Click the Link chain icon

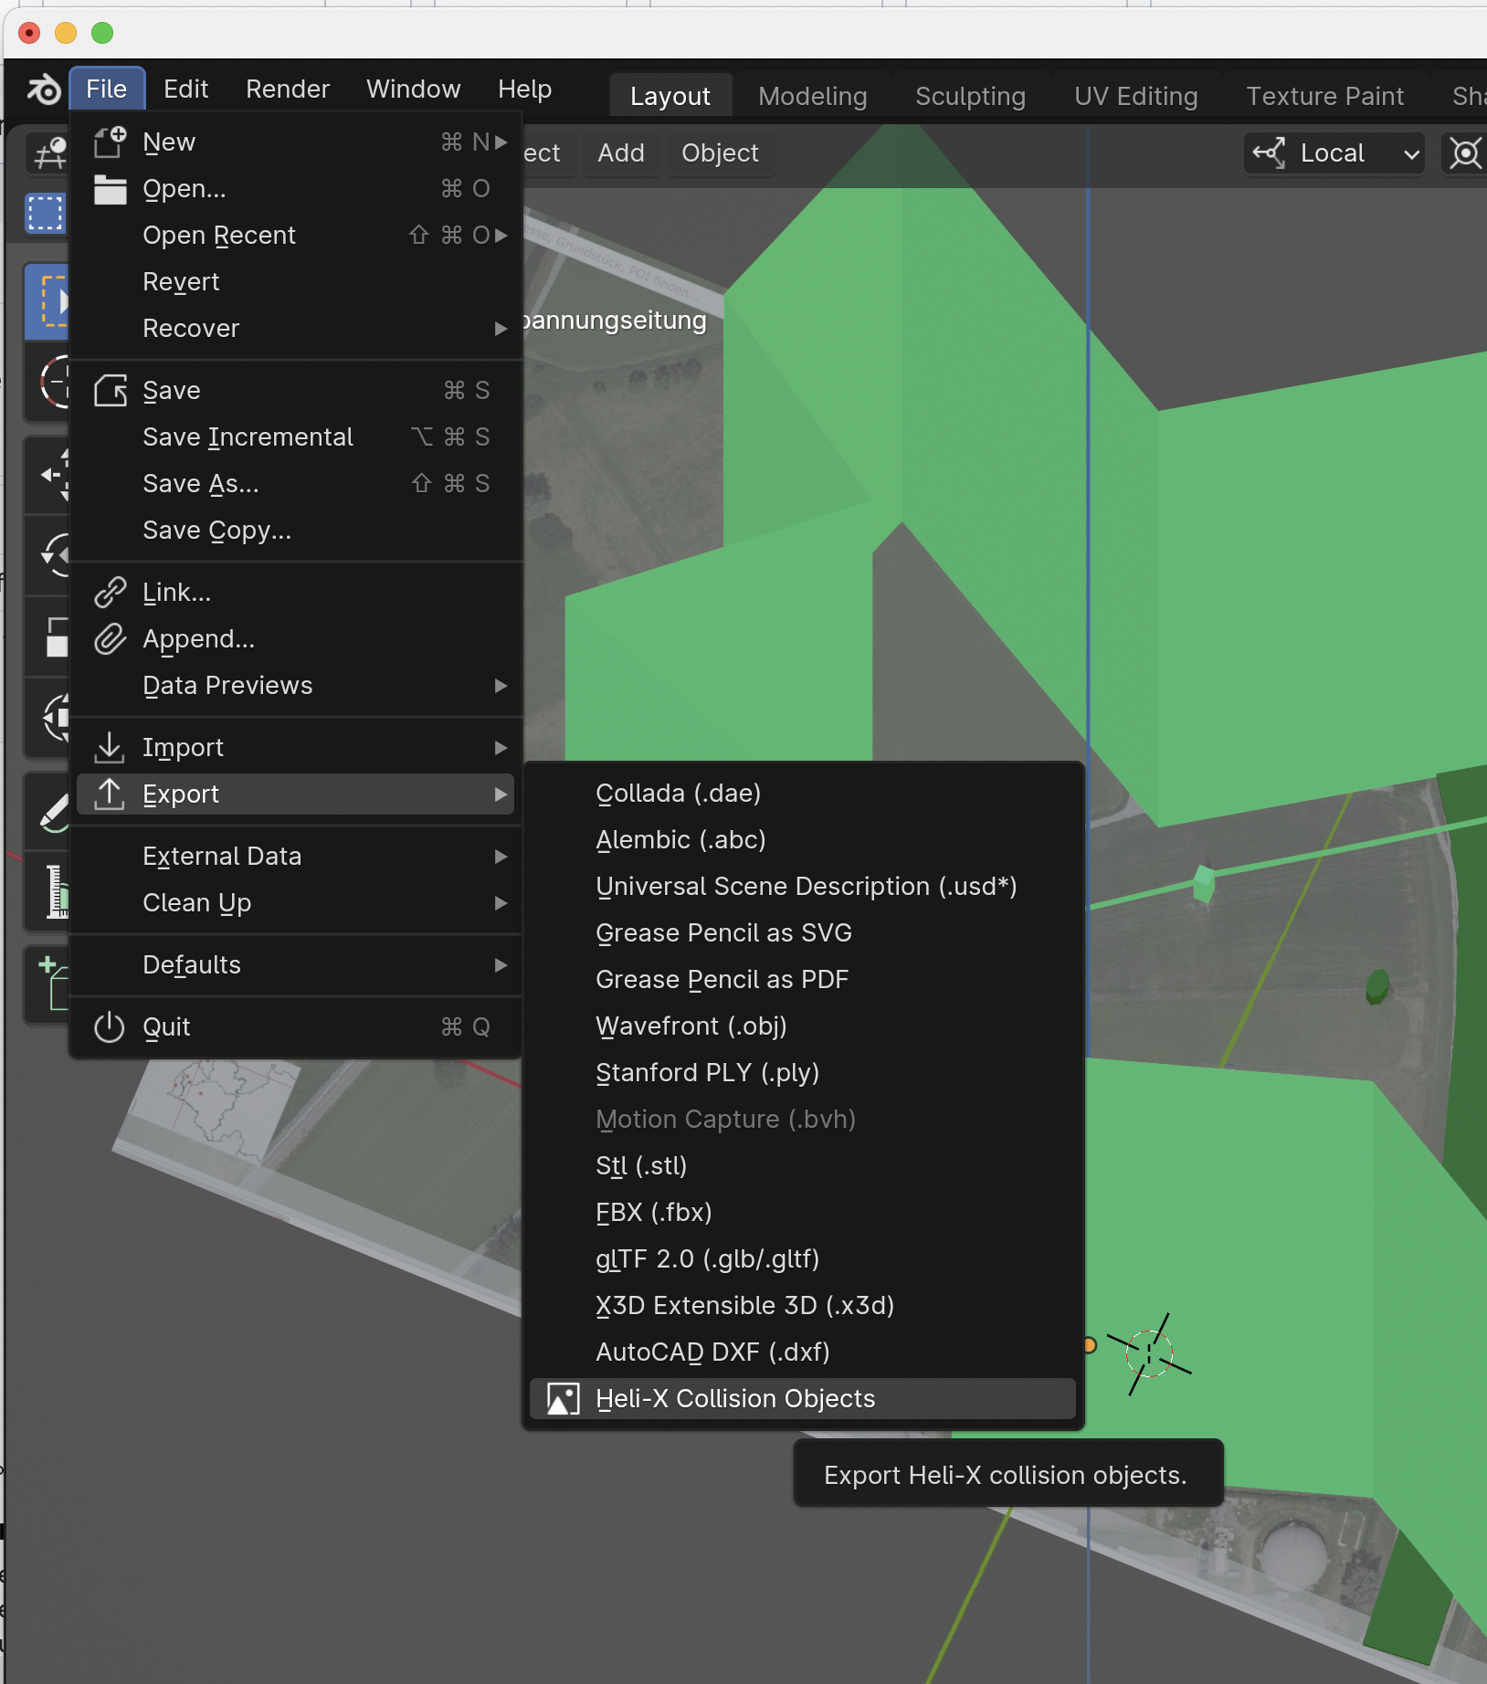pyautogui.click(x=111, y=593)
